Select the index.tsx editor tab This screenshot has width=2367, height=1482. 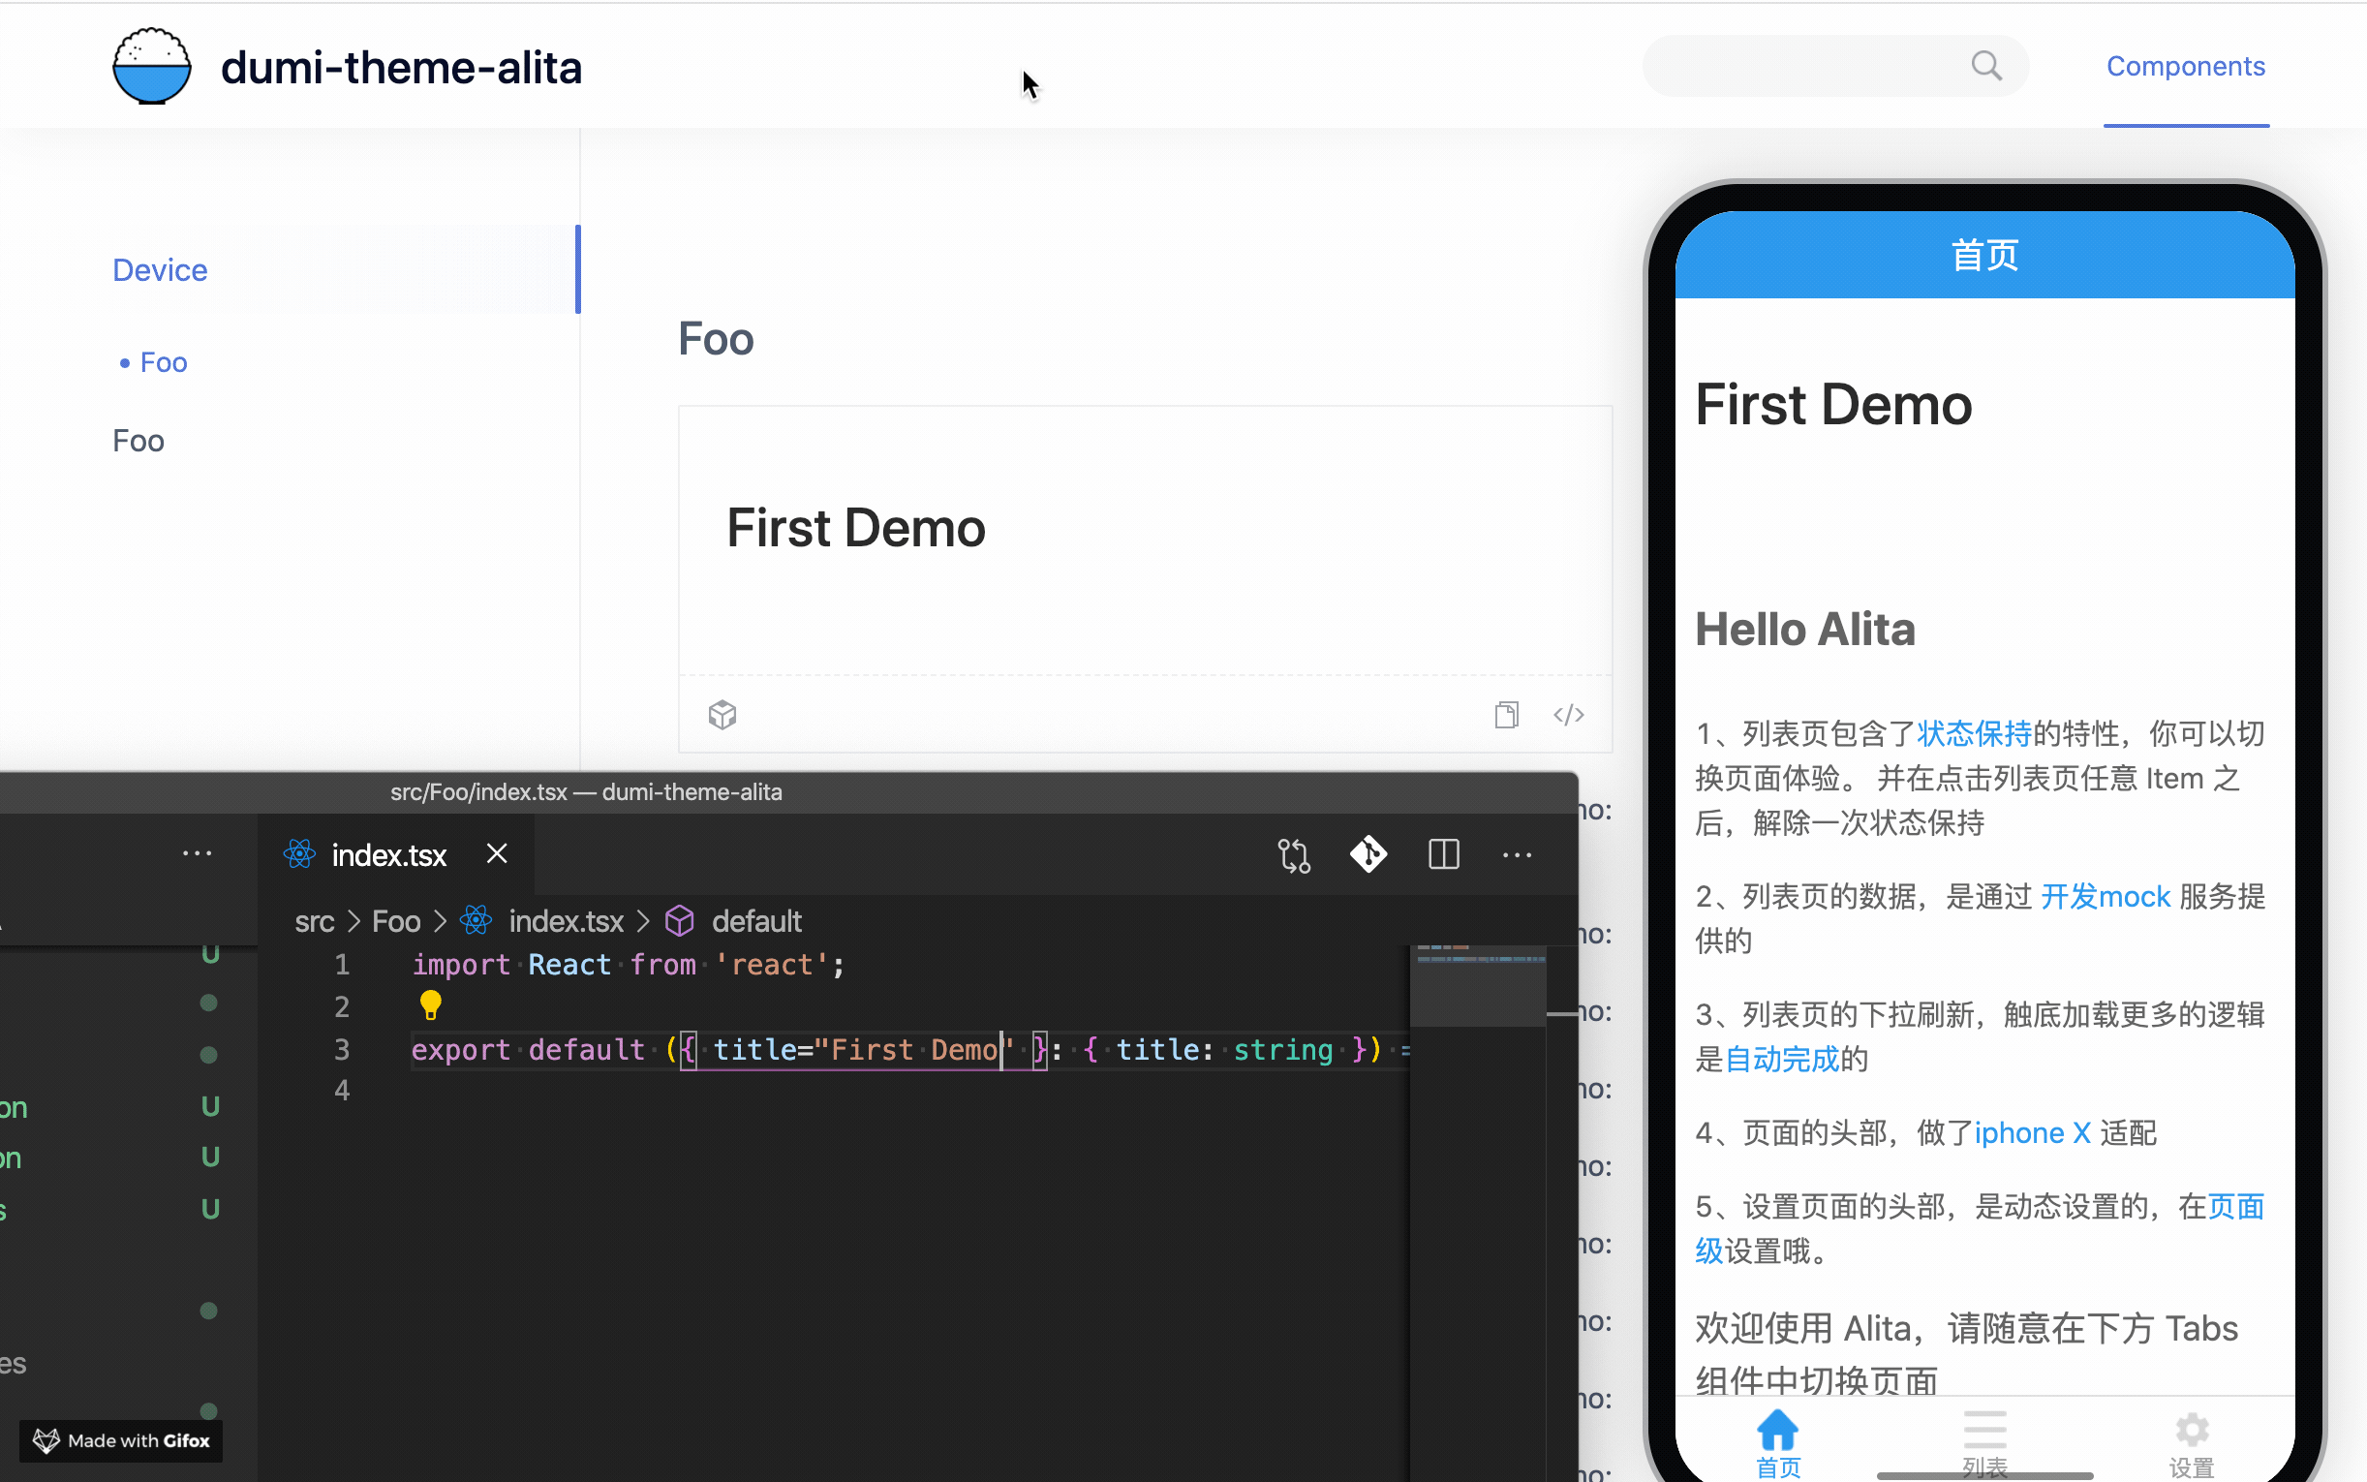coord(388,854)
